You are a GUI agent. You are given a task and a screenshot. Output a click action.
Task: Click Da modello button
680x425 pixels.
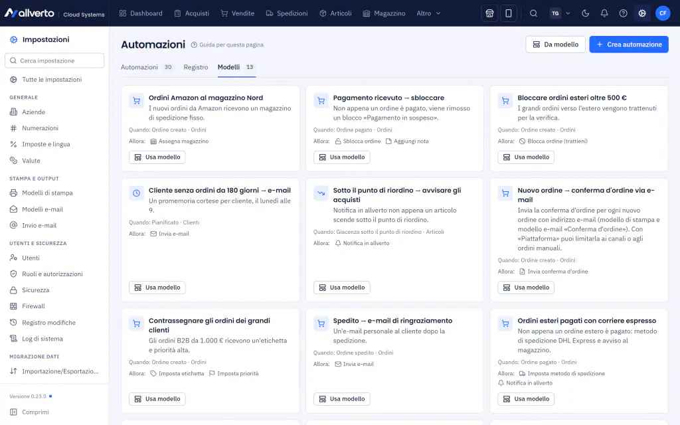[x=555, y=44]
